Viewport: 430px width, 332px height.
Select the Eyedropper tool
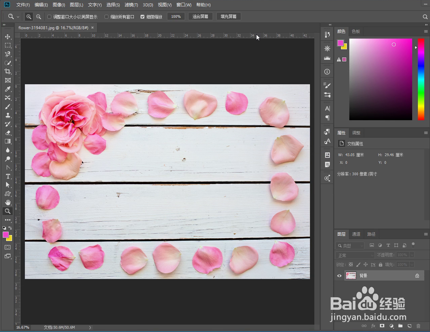pyautogui.click(x=8, y=89)
